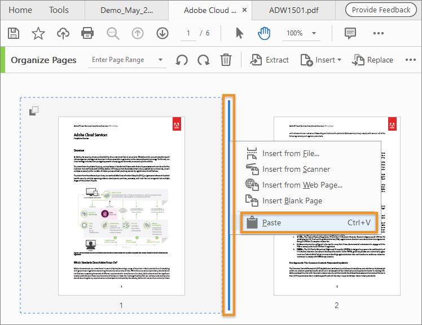This screenshot has width=422, height=325.
Task: Close the Adobe Cloud document tab
Action: tap(245, 10)
